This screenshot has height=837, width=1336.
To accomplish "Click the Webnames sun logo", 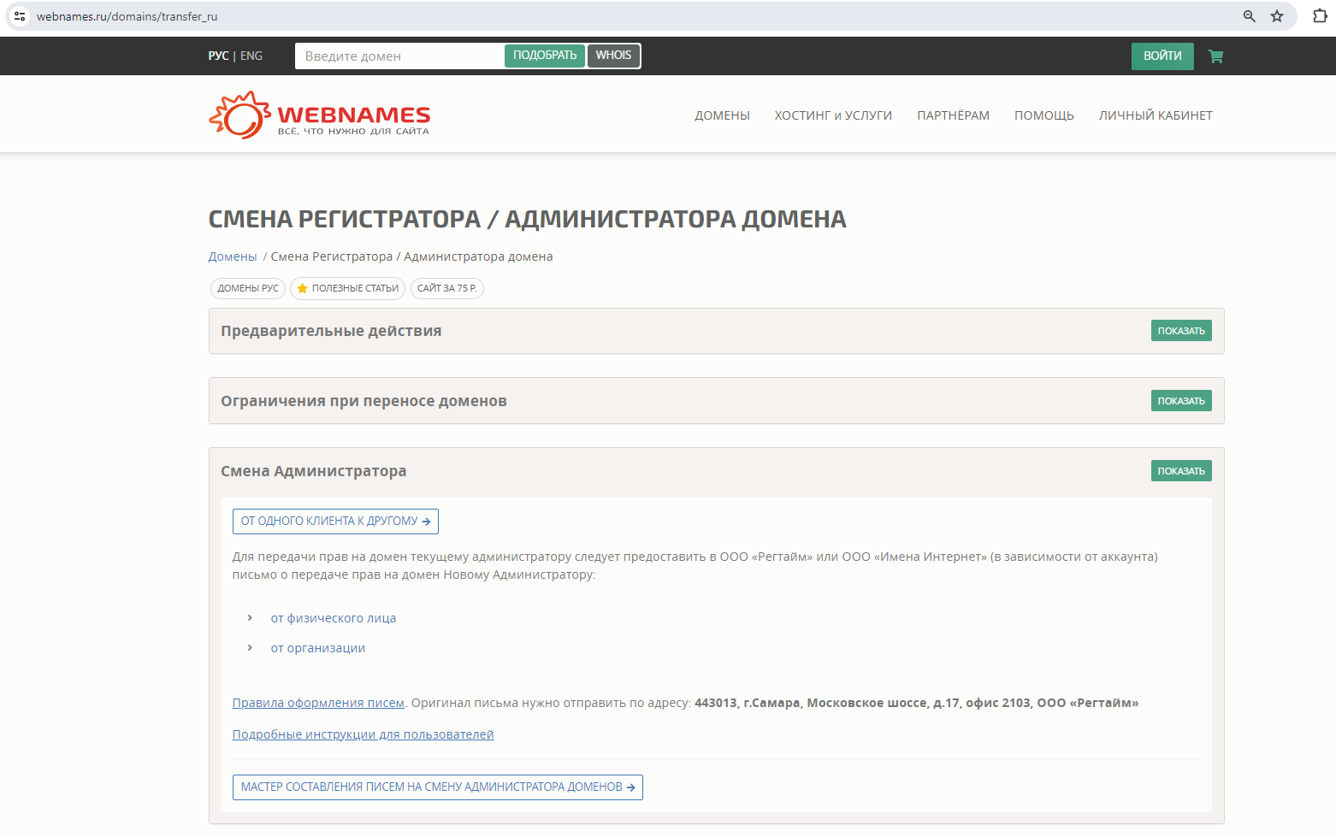I will coord(239,115).
